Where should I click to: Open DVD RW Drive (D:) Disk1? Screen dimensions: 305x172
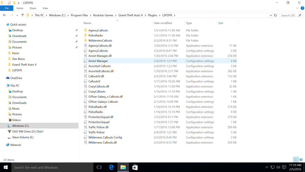tap(28, 131)
